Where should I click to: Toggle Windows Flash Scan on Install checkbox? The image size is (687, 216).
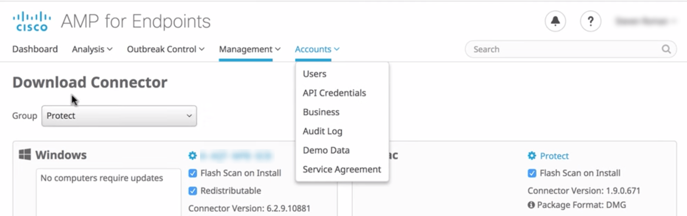[x=193, y=173]
